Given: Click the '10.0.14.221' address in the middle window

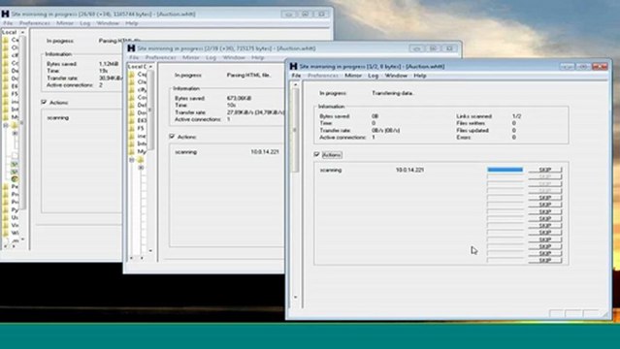Looking at the screenshot, I should (265, 152).
